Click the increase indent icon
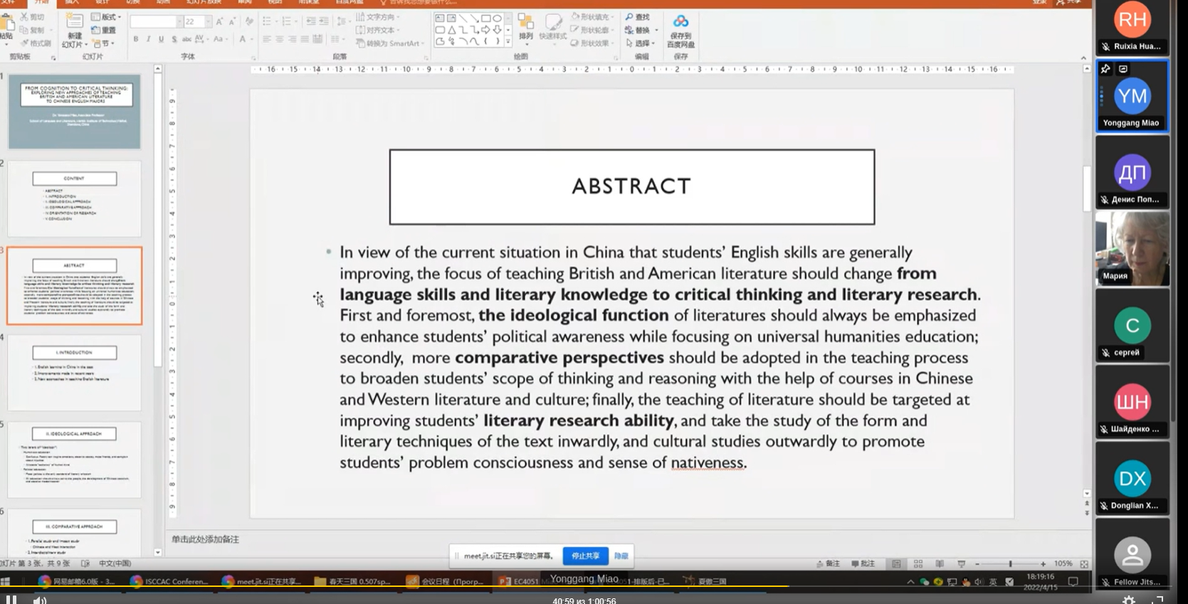The image size is (1188, 604). pos(324,21)
